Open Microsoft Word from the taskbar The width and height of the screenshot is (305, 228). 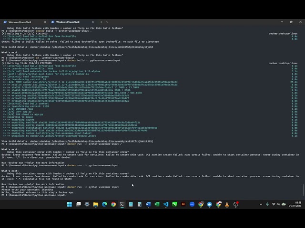coord(148,204)
